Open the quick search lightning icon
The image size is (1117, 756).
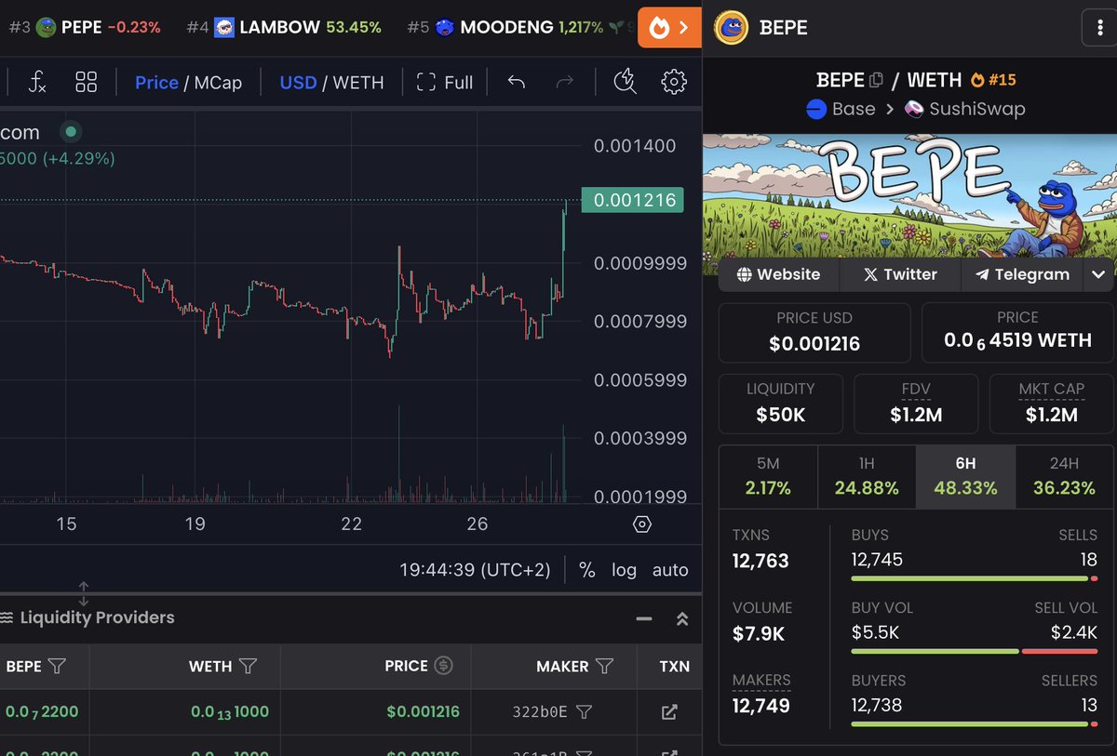pyautogui.click(x=626, y=82)
